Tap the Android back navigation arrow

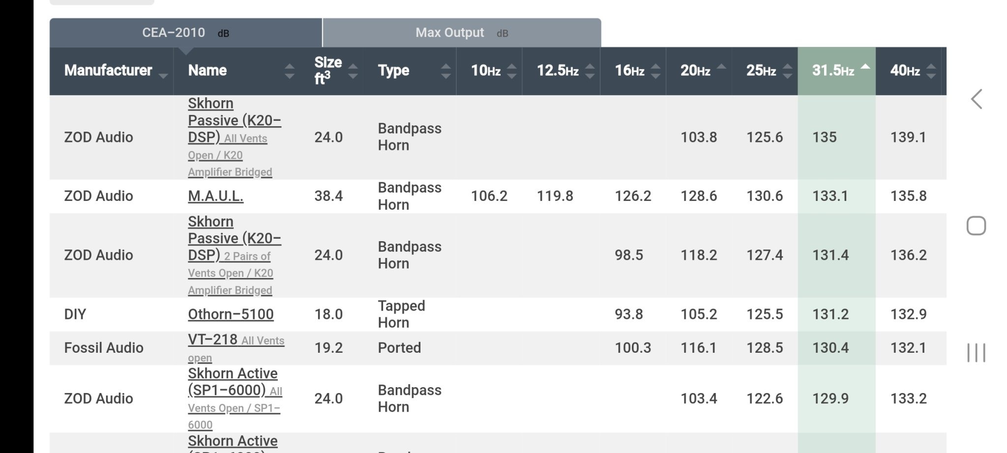point(977,99)
